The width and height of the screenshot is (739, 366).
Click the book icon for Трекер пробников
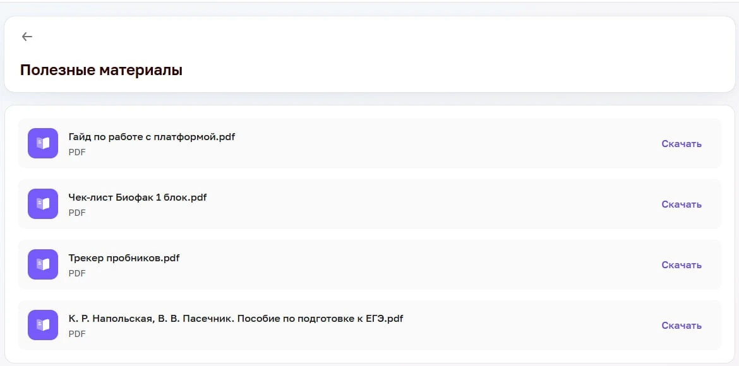(x=43, y=264)
